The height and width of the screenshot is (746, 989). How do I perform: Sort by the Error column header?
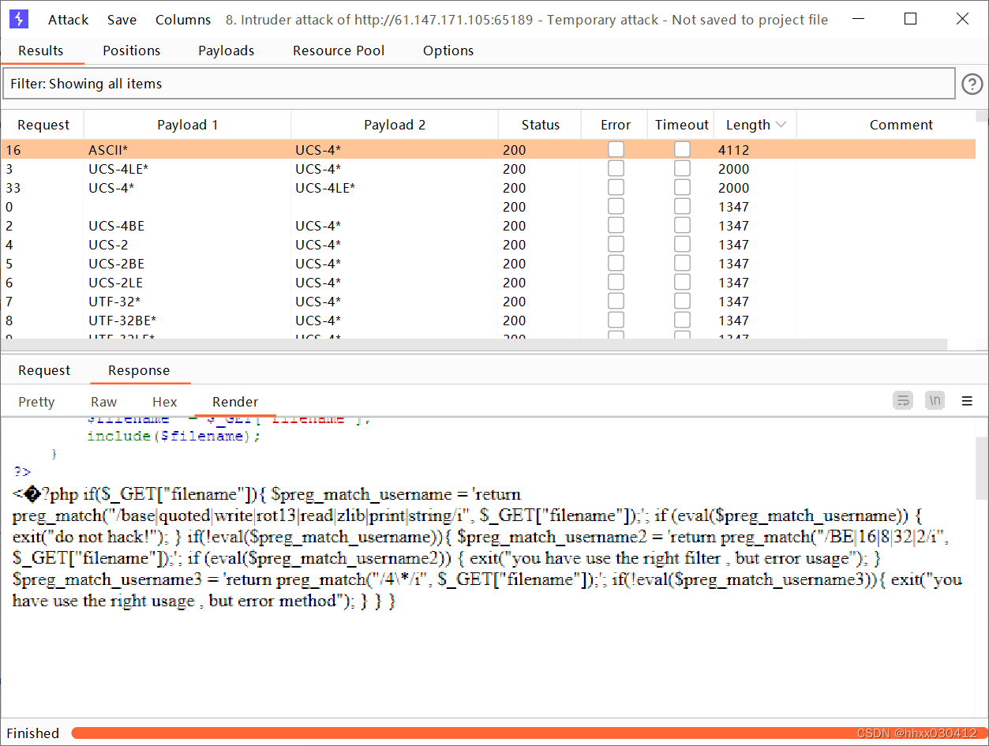616,125
